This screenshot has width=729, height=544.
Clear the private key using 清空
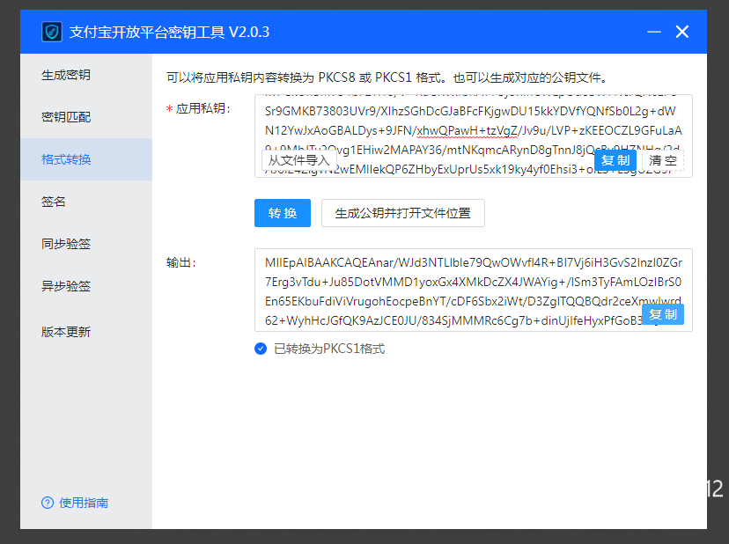(x=663, y=160)
